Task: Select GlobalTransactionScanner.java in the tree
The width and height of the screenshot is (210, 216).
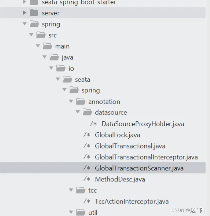Action: tap(139, 168)
